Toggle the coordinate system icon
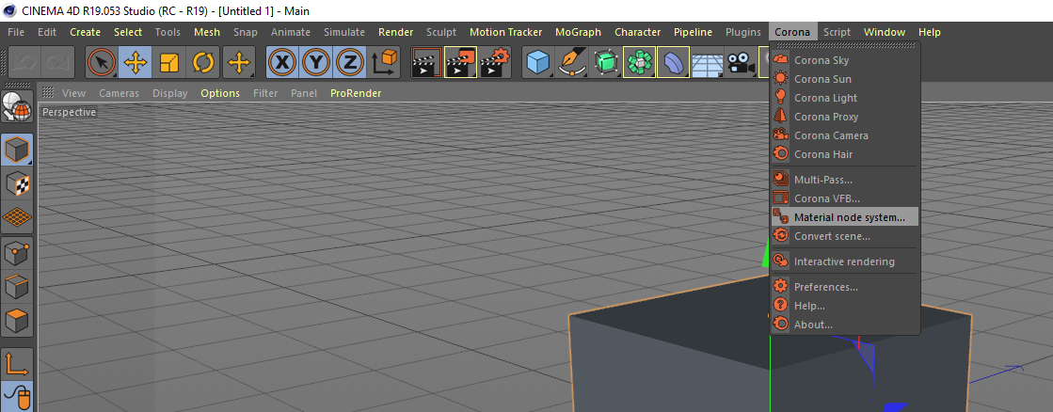 click(x=383, y=63)
